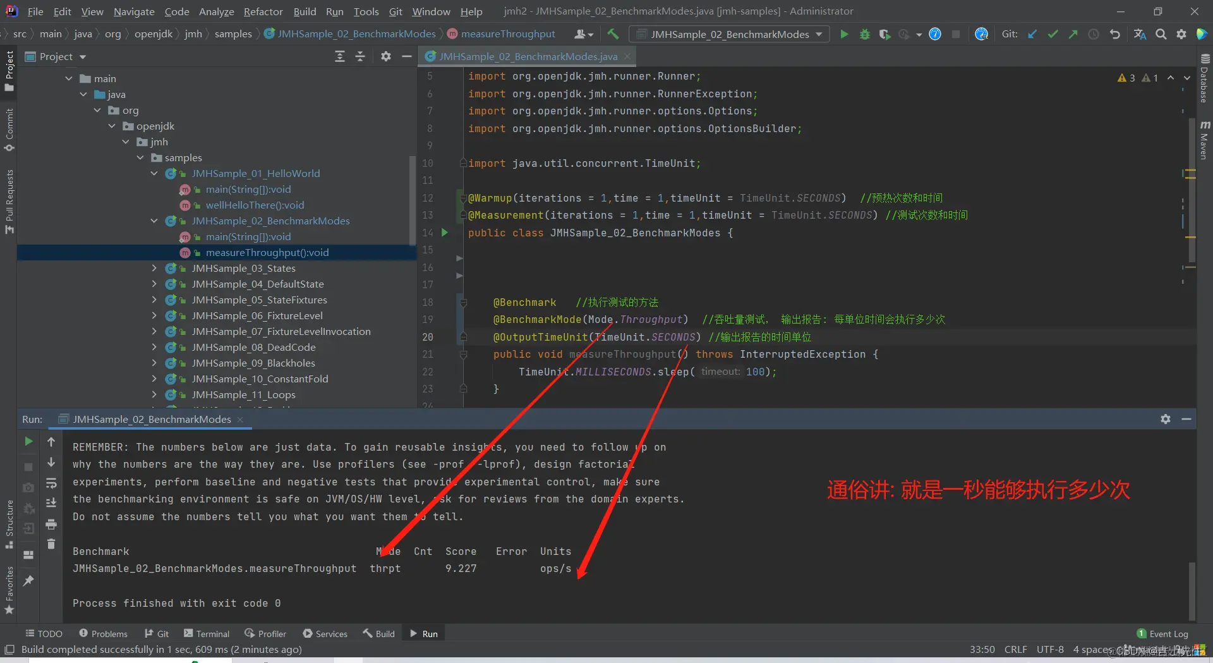The height and width of the screenshot is (663, 1213).
Task: Open the File menu
Action: pos(35,11)
